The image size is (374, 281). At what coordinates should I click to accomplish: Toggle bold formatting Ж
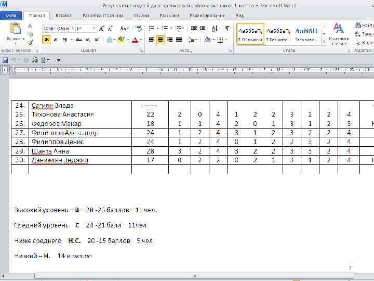(x=47, y=40)
